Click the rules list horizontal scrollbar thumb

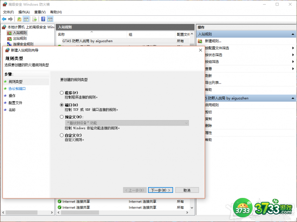[x=80, y=213]
